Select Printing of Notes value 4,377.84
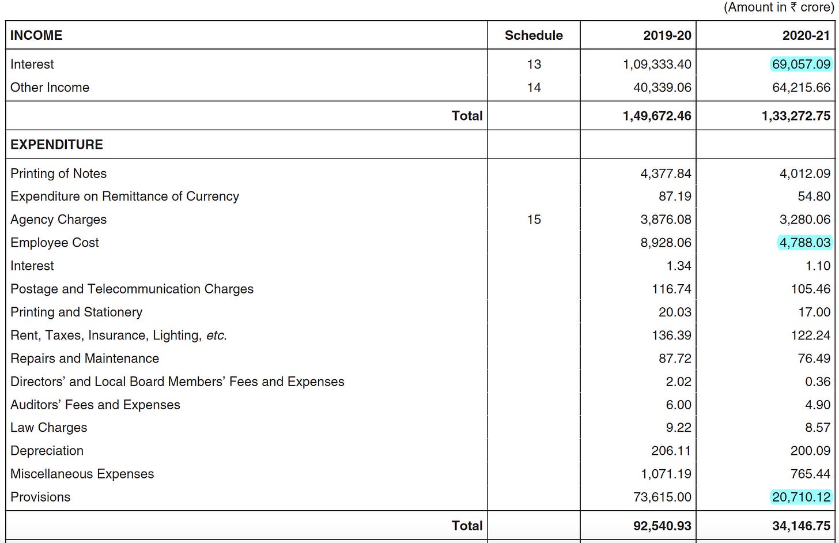 pyautogui.click(x=666, y=174)
